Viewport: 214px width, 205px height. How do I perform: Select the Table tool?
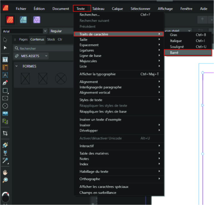pyautogui.click(x=5, y=67)
